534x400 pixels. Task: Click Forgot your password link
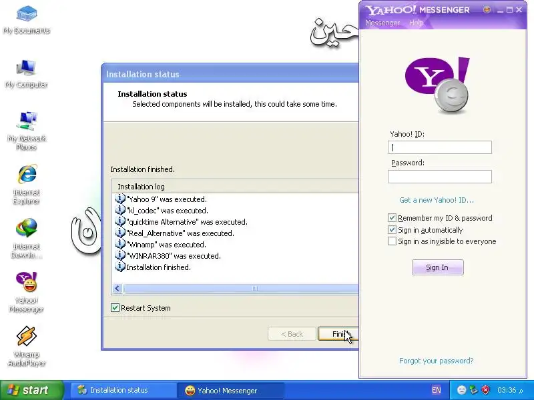[x=437, y=361]
